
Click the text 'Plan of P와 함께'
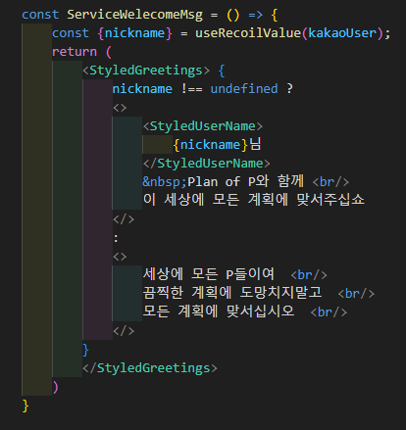point(245,181)
